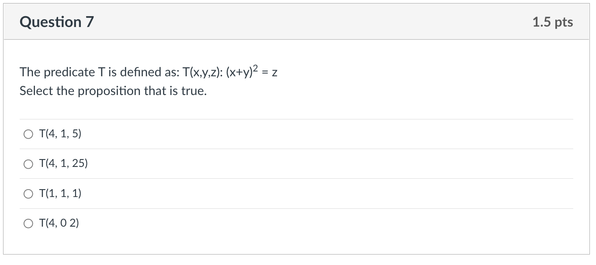This screenshot has width=596, height=265.
Task: Click the radio button beside T(1, 1, 1)
Action: (28, 194)
